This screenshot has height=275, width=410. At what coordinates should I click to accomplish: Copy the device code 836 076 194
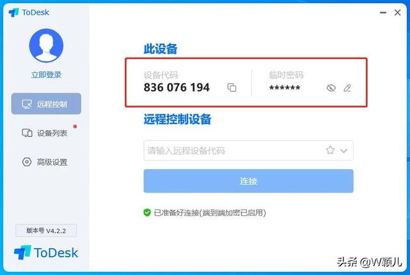[x=232, y=88]
